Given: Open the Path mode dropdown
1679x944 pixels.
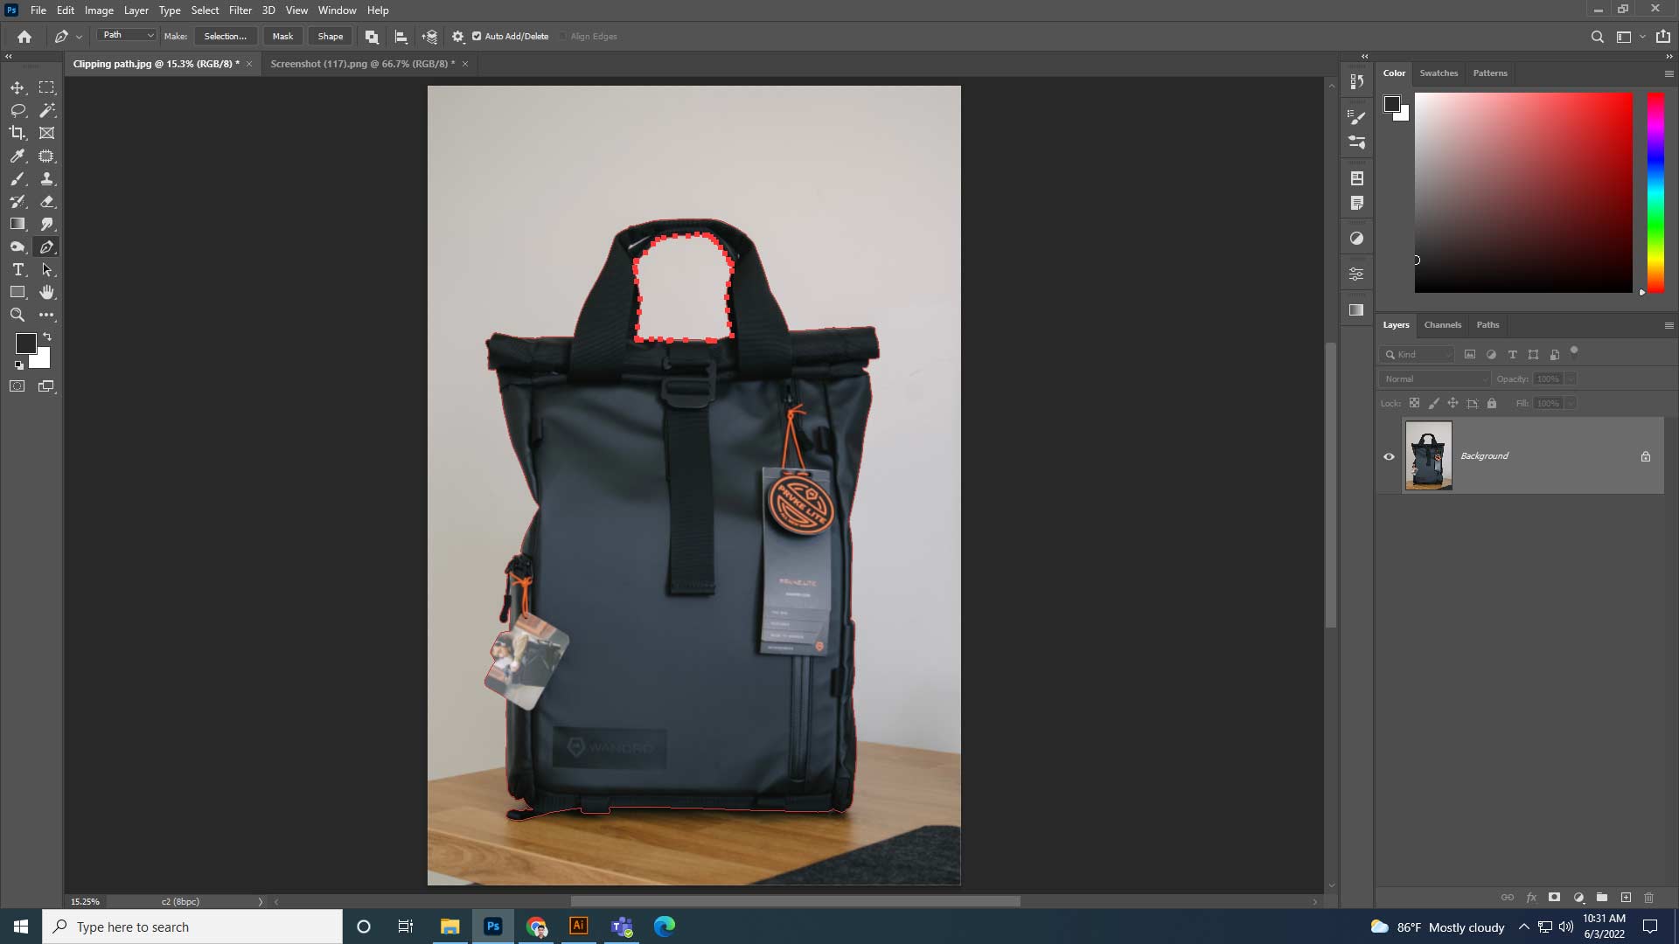Looking at the screenshot, I should click(x=126, y=34).
